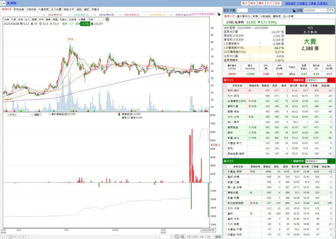
Task: Click the page arrow after page 6
Action: coord(27,237)
